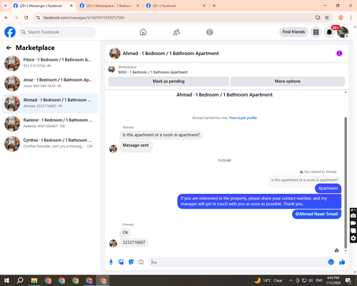Click the voice clip microphone icon
Image resolution: width=357 pixels, height=286 pixels.
click(x=111, y=262)
